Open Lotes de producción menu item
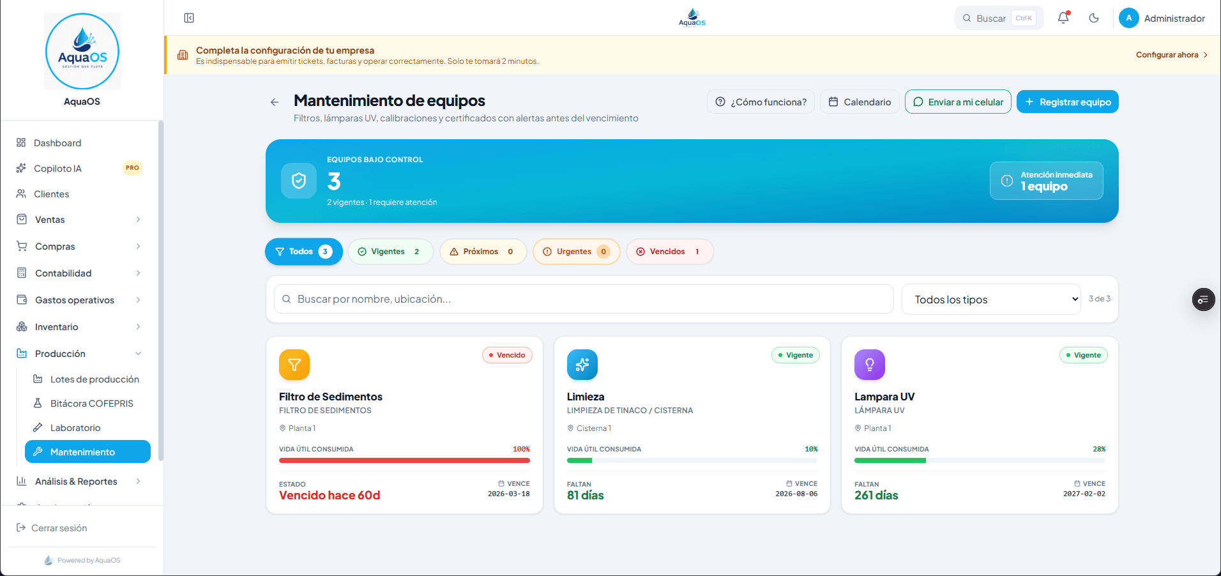This screenshot has width=1221, height=576. click(x=87, y=379)
